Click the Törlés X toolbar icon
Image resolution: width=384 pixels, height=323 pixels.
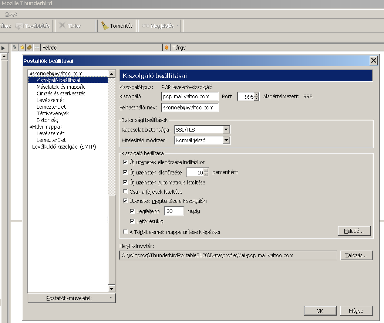(x=63, y=25)
